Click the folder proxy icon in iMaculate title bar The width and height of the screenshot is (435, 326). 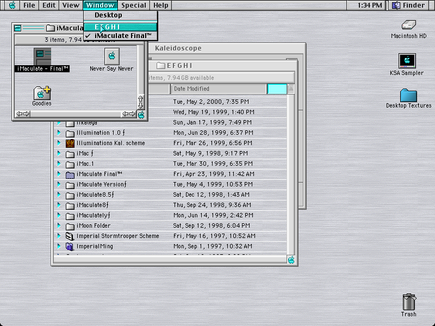50,28
